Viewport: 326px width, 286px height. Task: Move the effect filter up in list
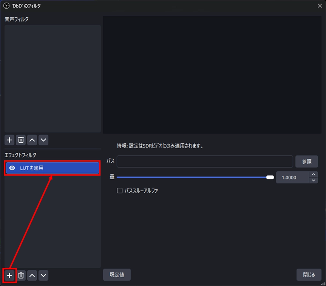32,275
